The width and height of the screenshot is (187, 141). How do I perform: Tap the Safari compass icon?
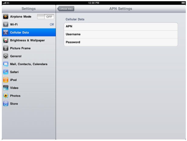pyautogui.click(x=5, y=72)
